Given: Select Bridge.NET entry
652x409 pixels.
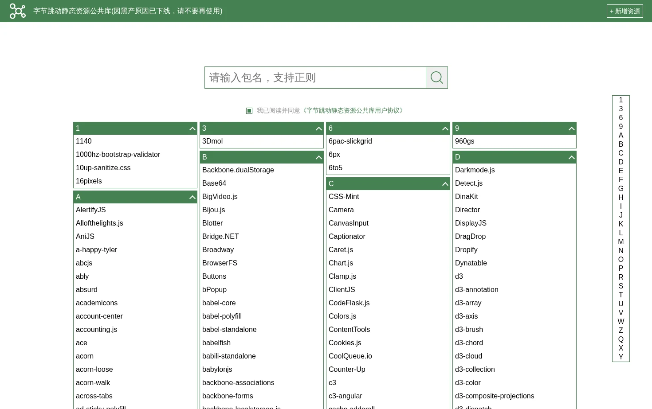Looking at the screenshot, I should (x=220, y=237).
